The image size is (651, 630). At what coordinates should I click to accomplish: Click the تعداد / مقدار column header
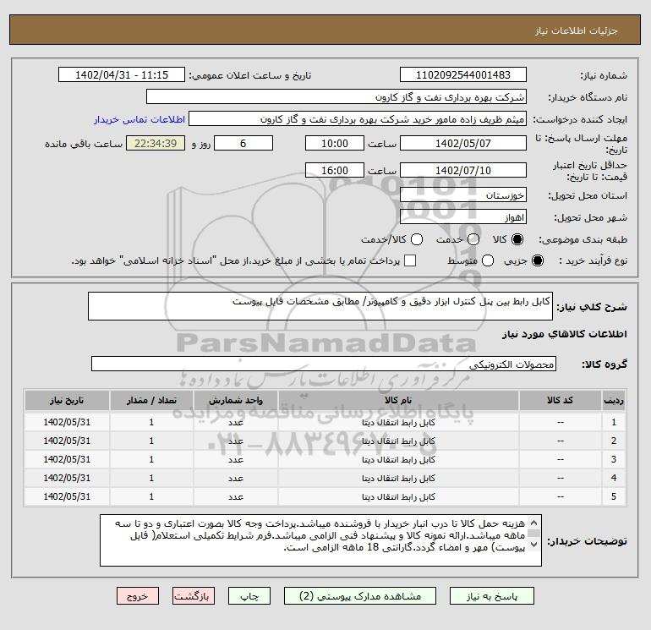click(x=151, y=400)
